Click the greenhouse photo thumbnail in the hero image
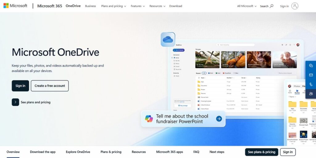Image resolution: width=316 pixels, height=158 pixels. pos(207,60)
